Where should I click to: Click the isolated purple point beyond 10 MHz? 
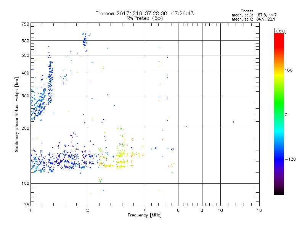(x=234, y=122)
